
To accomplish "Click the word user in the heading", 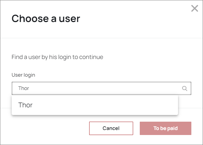I will click(69, 18).
